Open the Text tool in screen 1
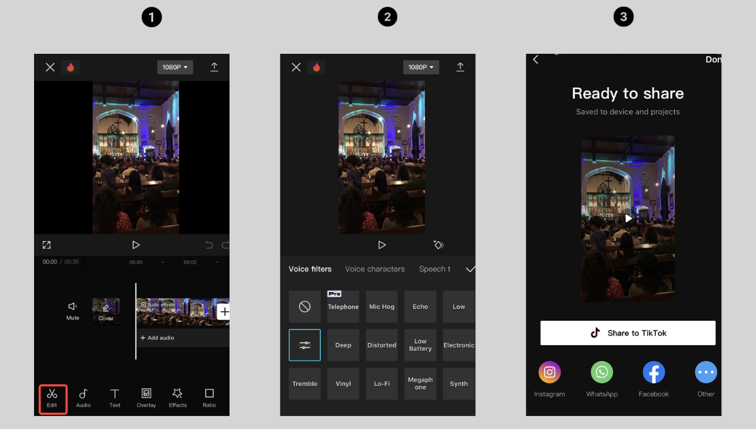This screenshot has height=429, width=756. (x=114, y=398)
